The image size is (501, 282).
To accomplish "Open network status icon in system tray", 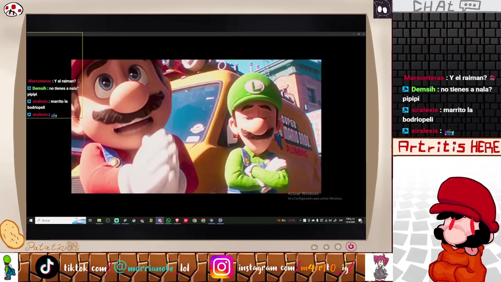I will [x=326, y=221].
